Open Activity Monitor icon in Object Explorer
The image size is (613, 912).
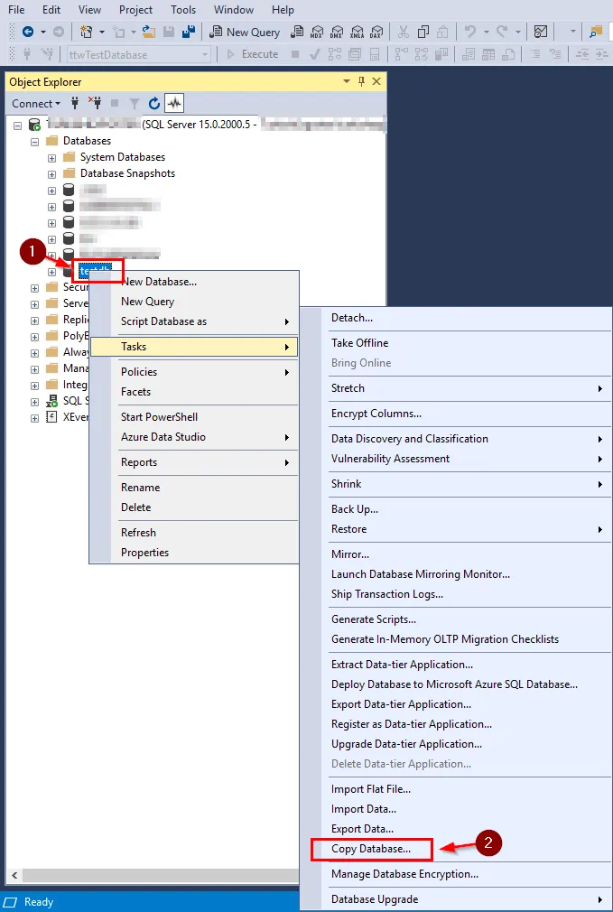(173, 104)
